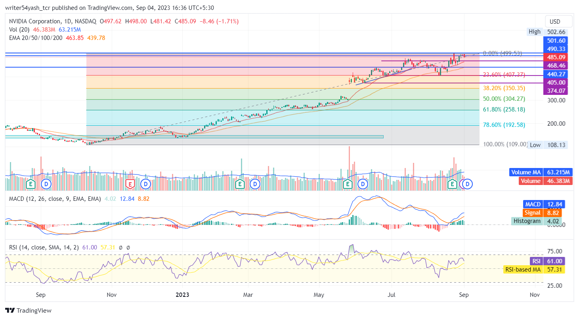Select the blue 501.60 price scale label
The height and width of the screenshot is (319, 579).
pos(555,40)
